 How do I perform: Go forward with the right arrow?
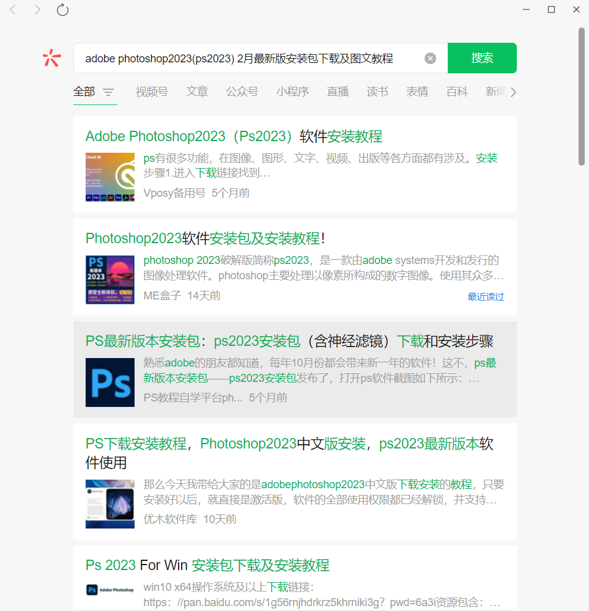pos(37,9)
